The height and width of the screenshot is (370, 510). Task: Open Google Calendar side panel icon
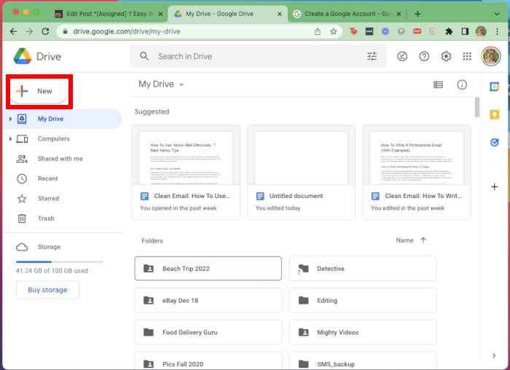pos(495,87)
